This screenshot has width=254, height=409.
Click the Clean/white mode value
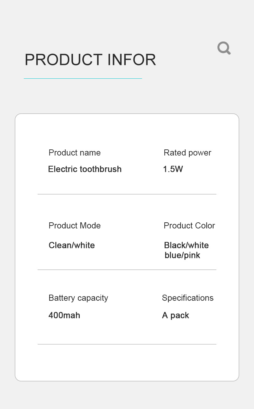tap(72, 245)
